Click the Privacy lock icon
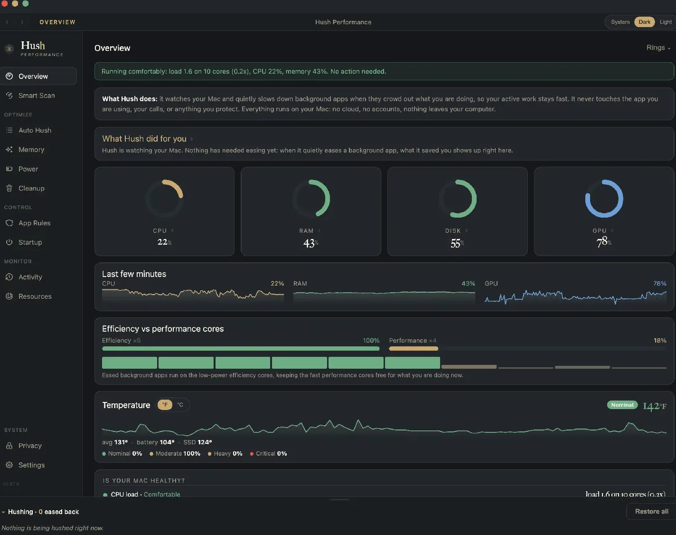This screenshot has height=535, width=676. (9, 446)
